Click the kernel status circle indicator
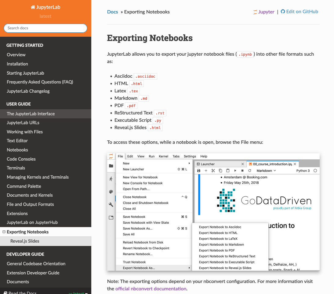 [x=315, y=171]
